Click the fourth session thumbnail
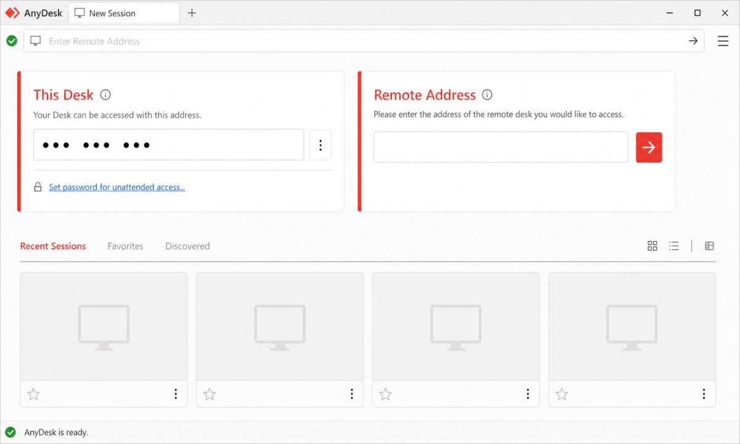 coord(632,327)
